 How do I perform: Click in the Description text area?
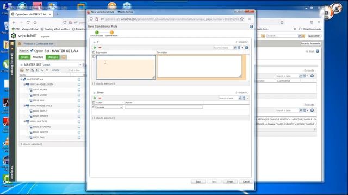point(200,67)
